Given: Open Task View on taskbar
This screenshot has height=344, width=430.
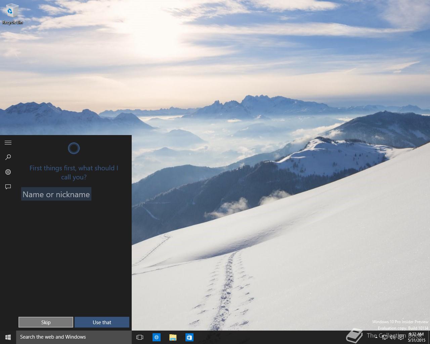Looking at the screenshot, I should [x=140, y=337].
